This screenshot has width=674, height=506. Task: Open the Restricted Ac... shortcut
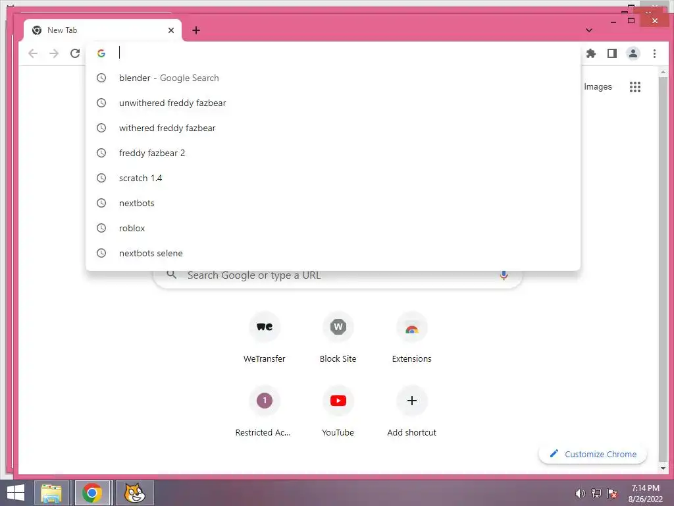click(265, 412)
